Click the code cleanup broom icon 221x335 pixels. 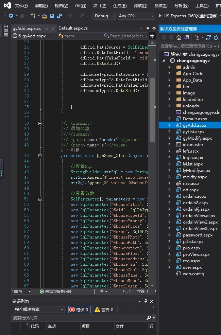[102, 292]
